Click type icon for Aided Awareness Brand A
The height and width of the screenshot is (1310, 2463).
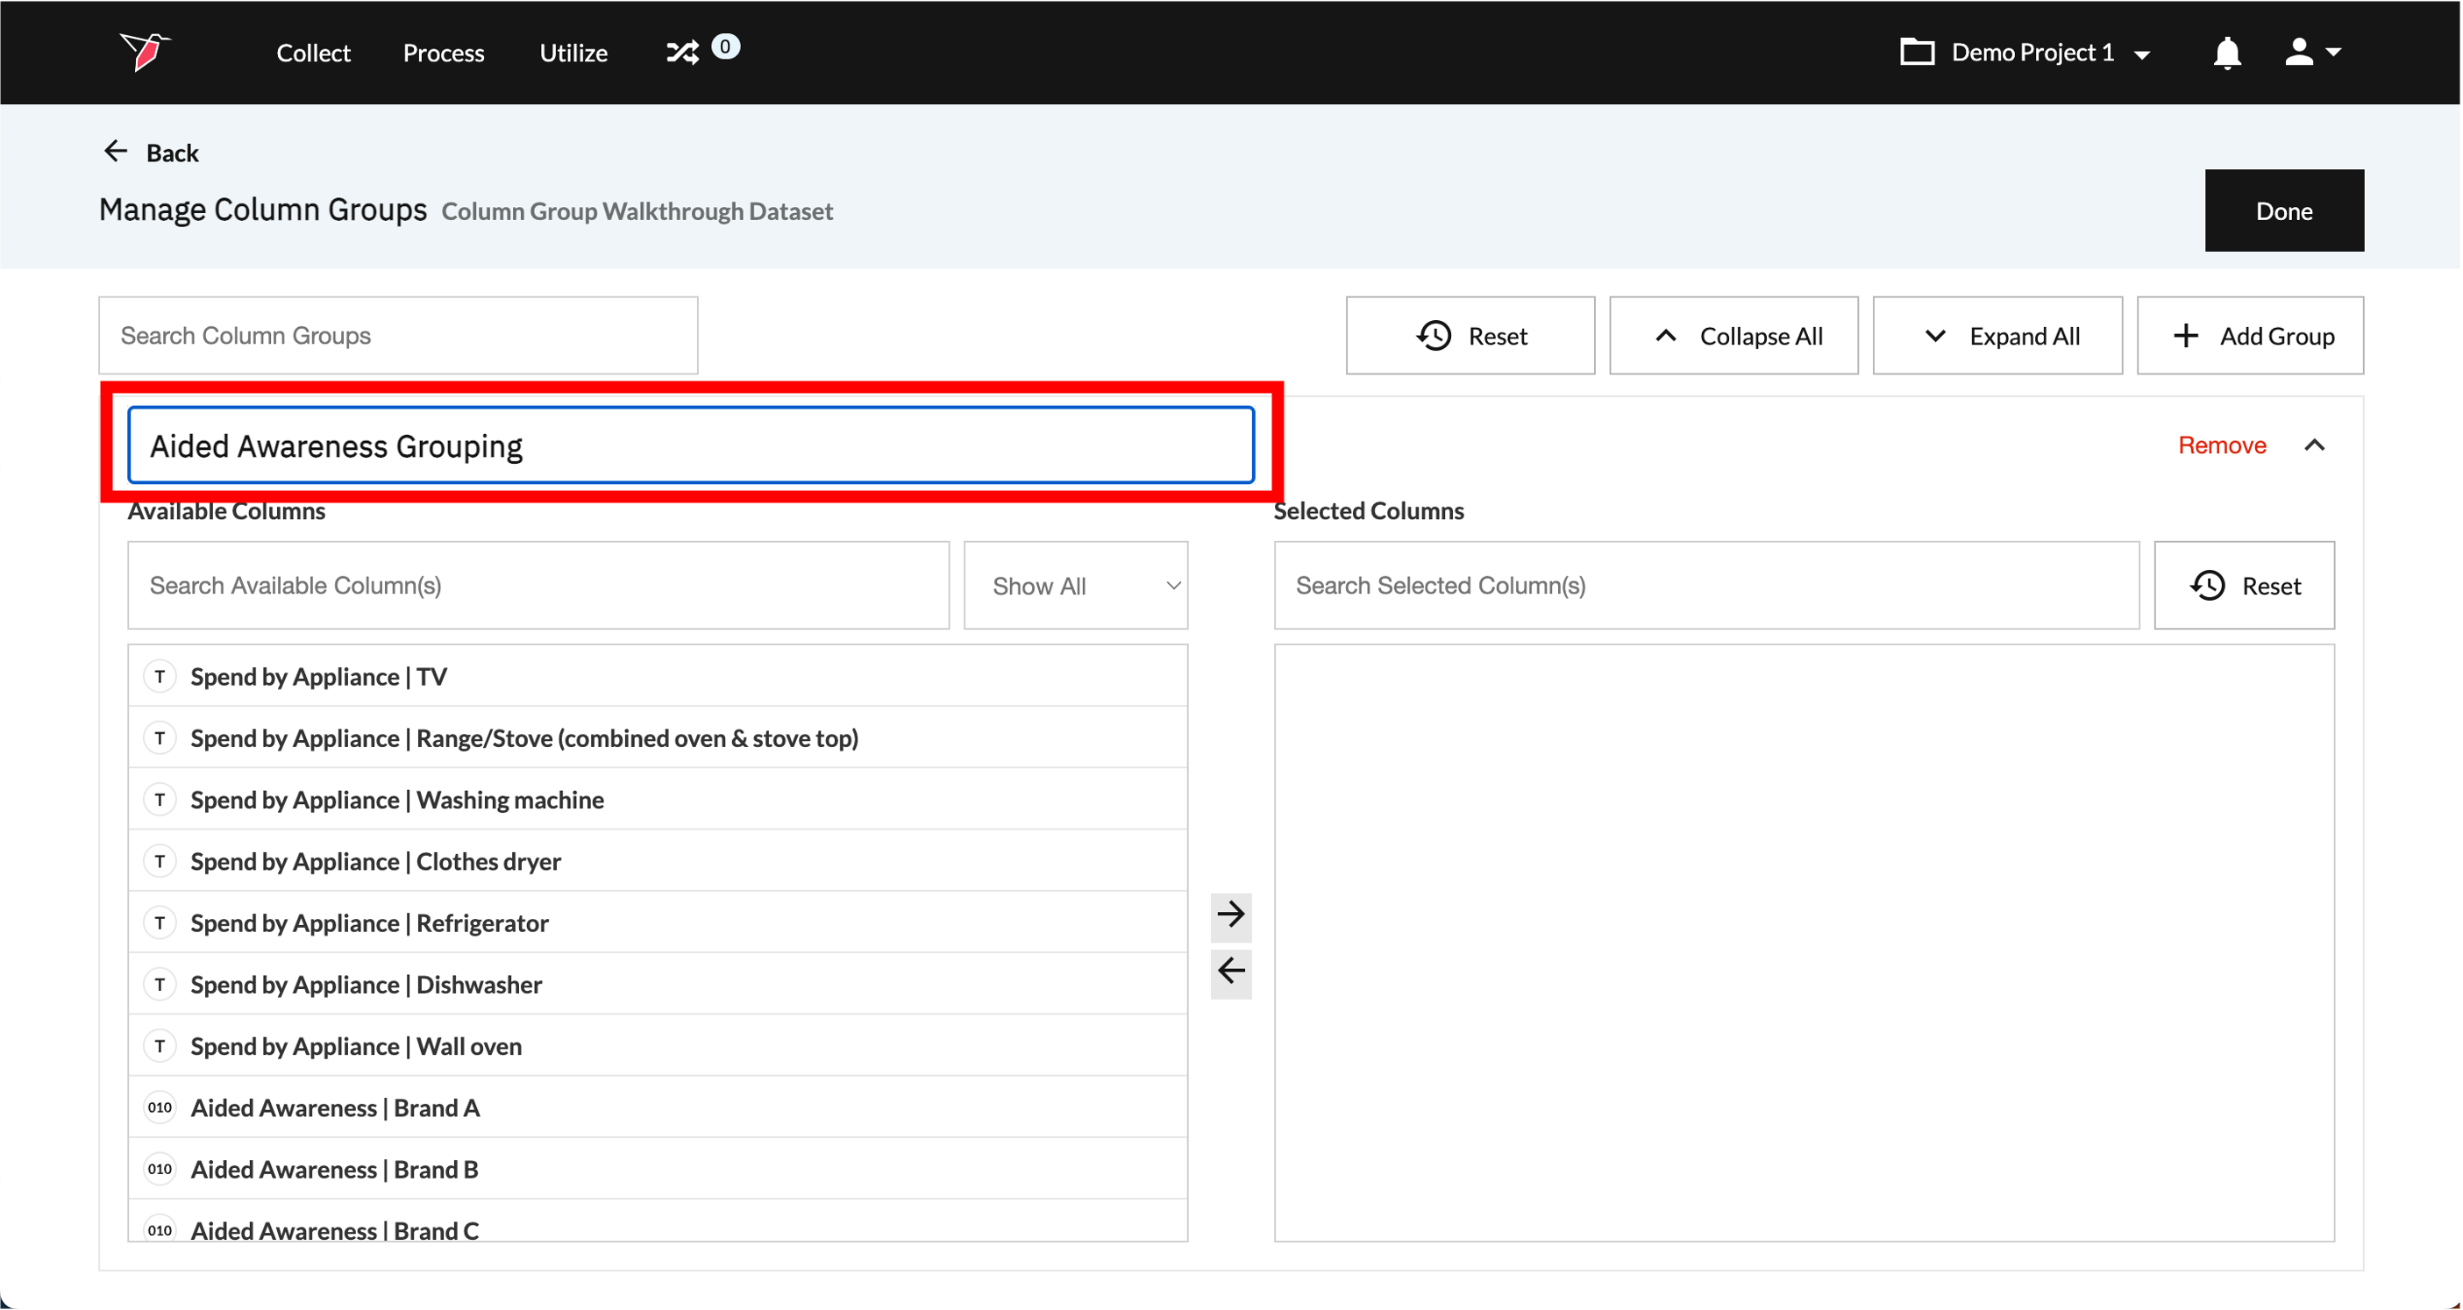(x=160, y=1107)
